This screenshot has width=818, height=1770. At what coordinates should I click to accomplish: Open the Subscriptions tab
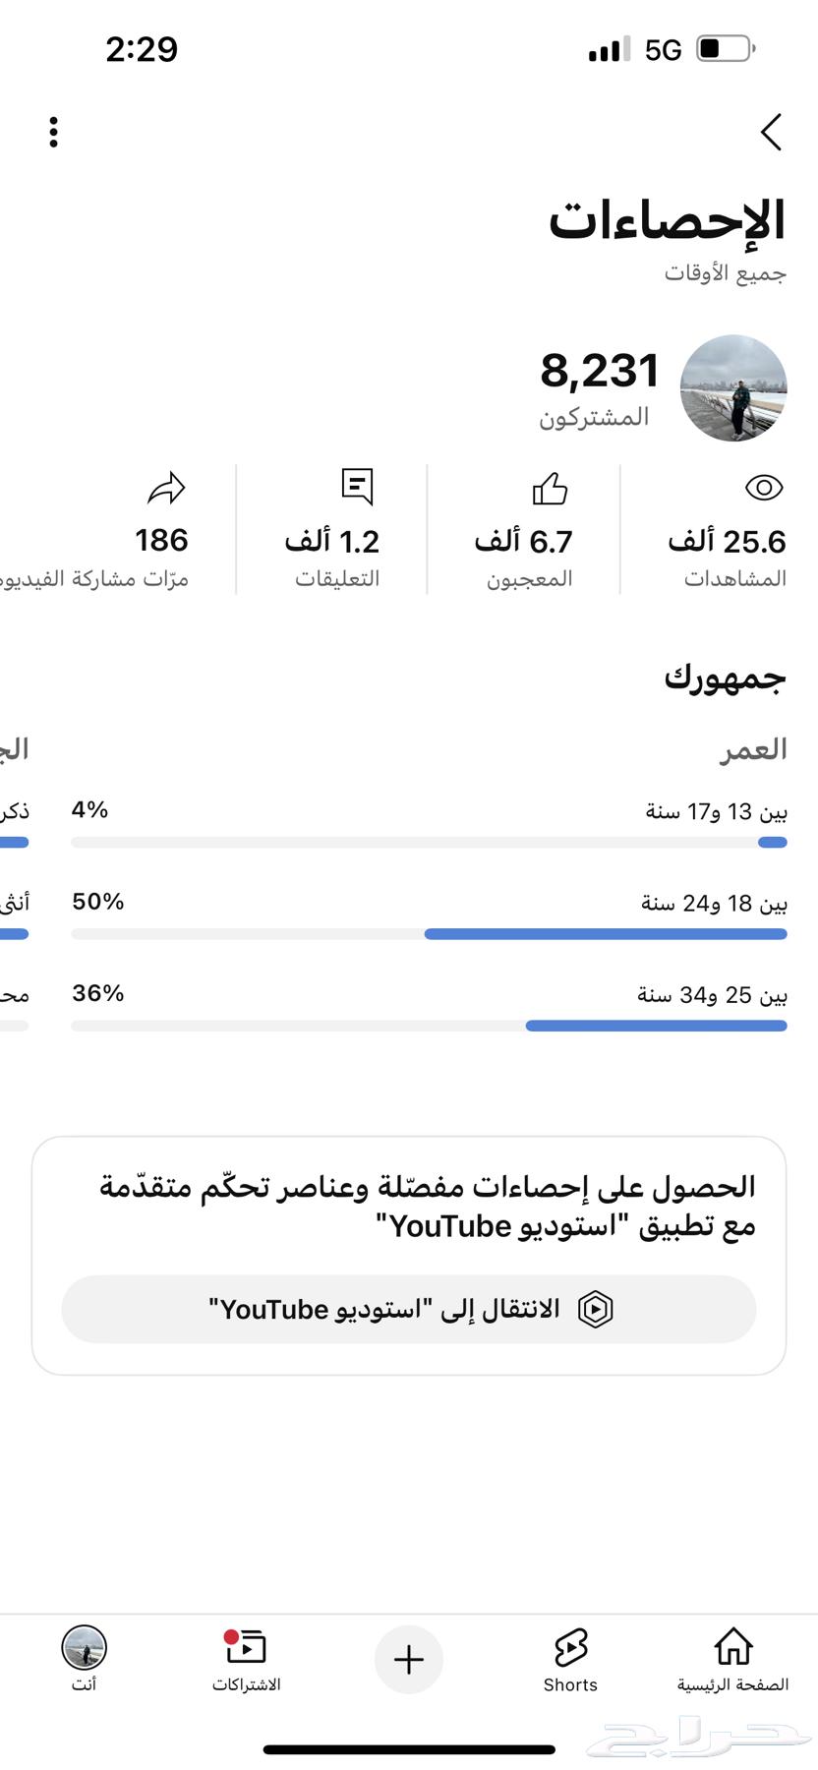pos(246,1660)
